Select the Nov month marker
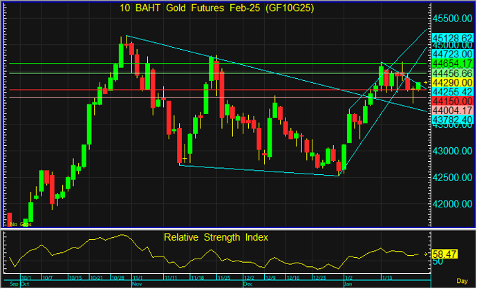The width and height of the screenshot is (477, 289). pyautogui.click(x=135, y=283)
